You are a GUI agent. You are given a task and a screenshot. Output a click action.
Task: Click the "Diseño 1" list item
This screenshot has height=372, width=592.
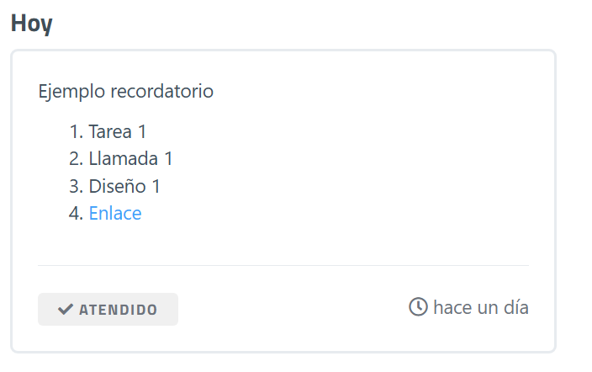124,186
